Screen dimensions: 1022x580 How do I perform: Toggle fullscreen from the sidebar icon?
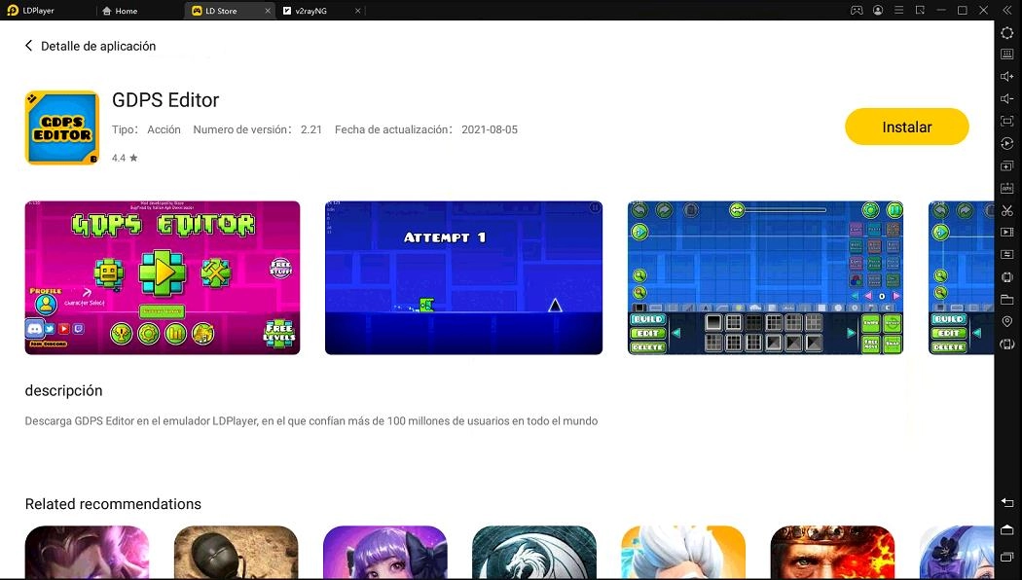[x=1007, y=121]
